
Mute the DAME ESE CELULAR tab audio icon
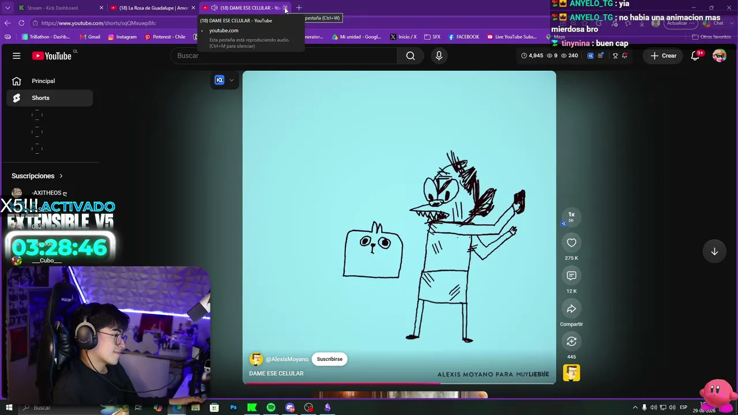click(x=214, y=8)
